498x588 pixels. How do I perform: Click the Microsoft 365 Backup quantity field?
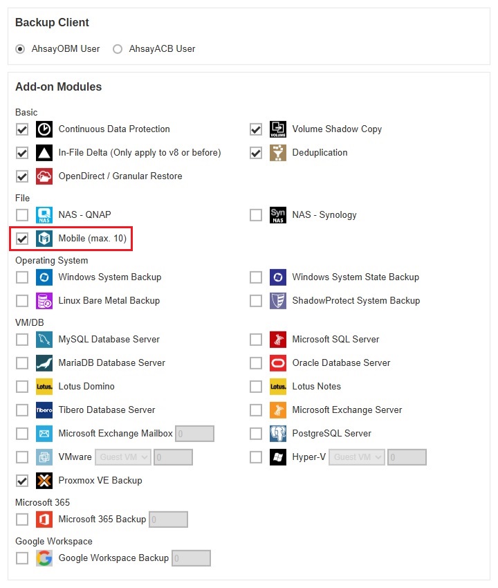pyautogui.click(x=168, y=520)
